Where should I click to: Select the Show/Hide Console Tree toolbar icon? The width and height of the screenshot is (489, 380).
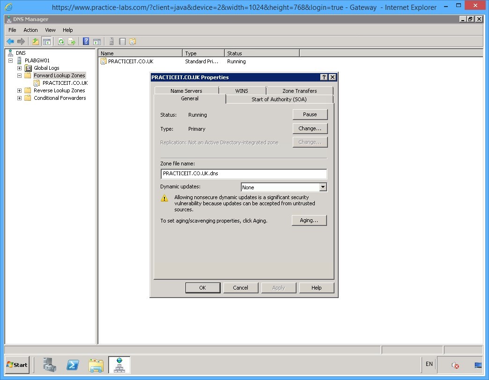tap(47, 41)
